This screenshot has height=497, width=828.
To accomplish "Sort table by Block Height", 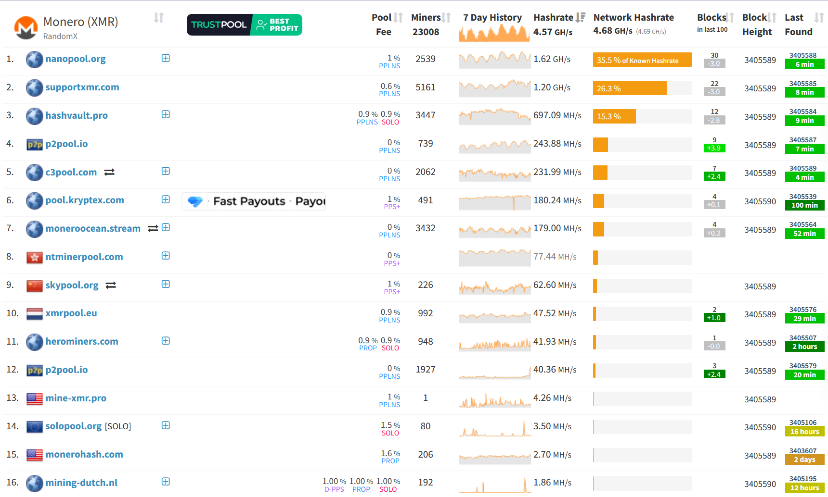I will tap(772, 18).
